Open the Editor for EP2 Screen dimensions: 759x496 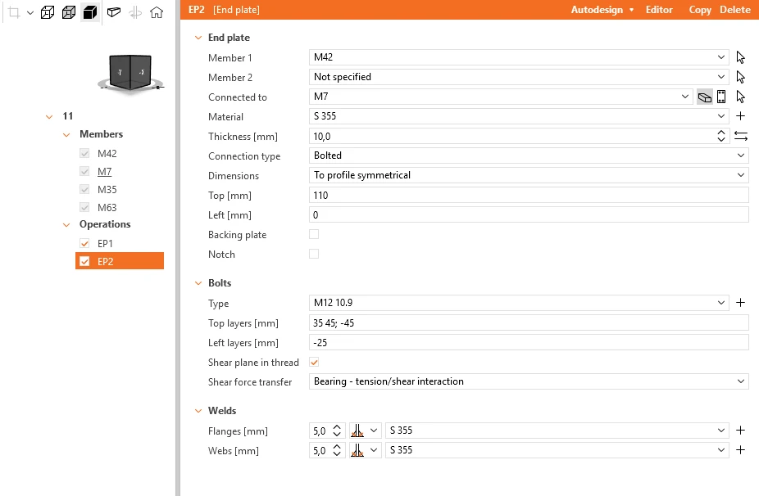coord(659,10)
